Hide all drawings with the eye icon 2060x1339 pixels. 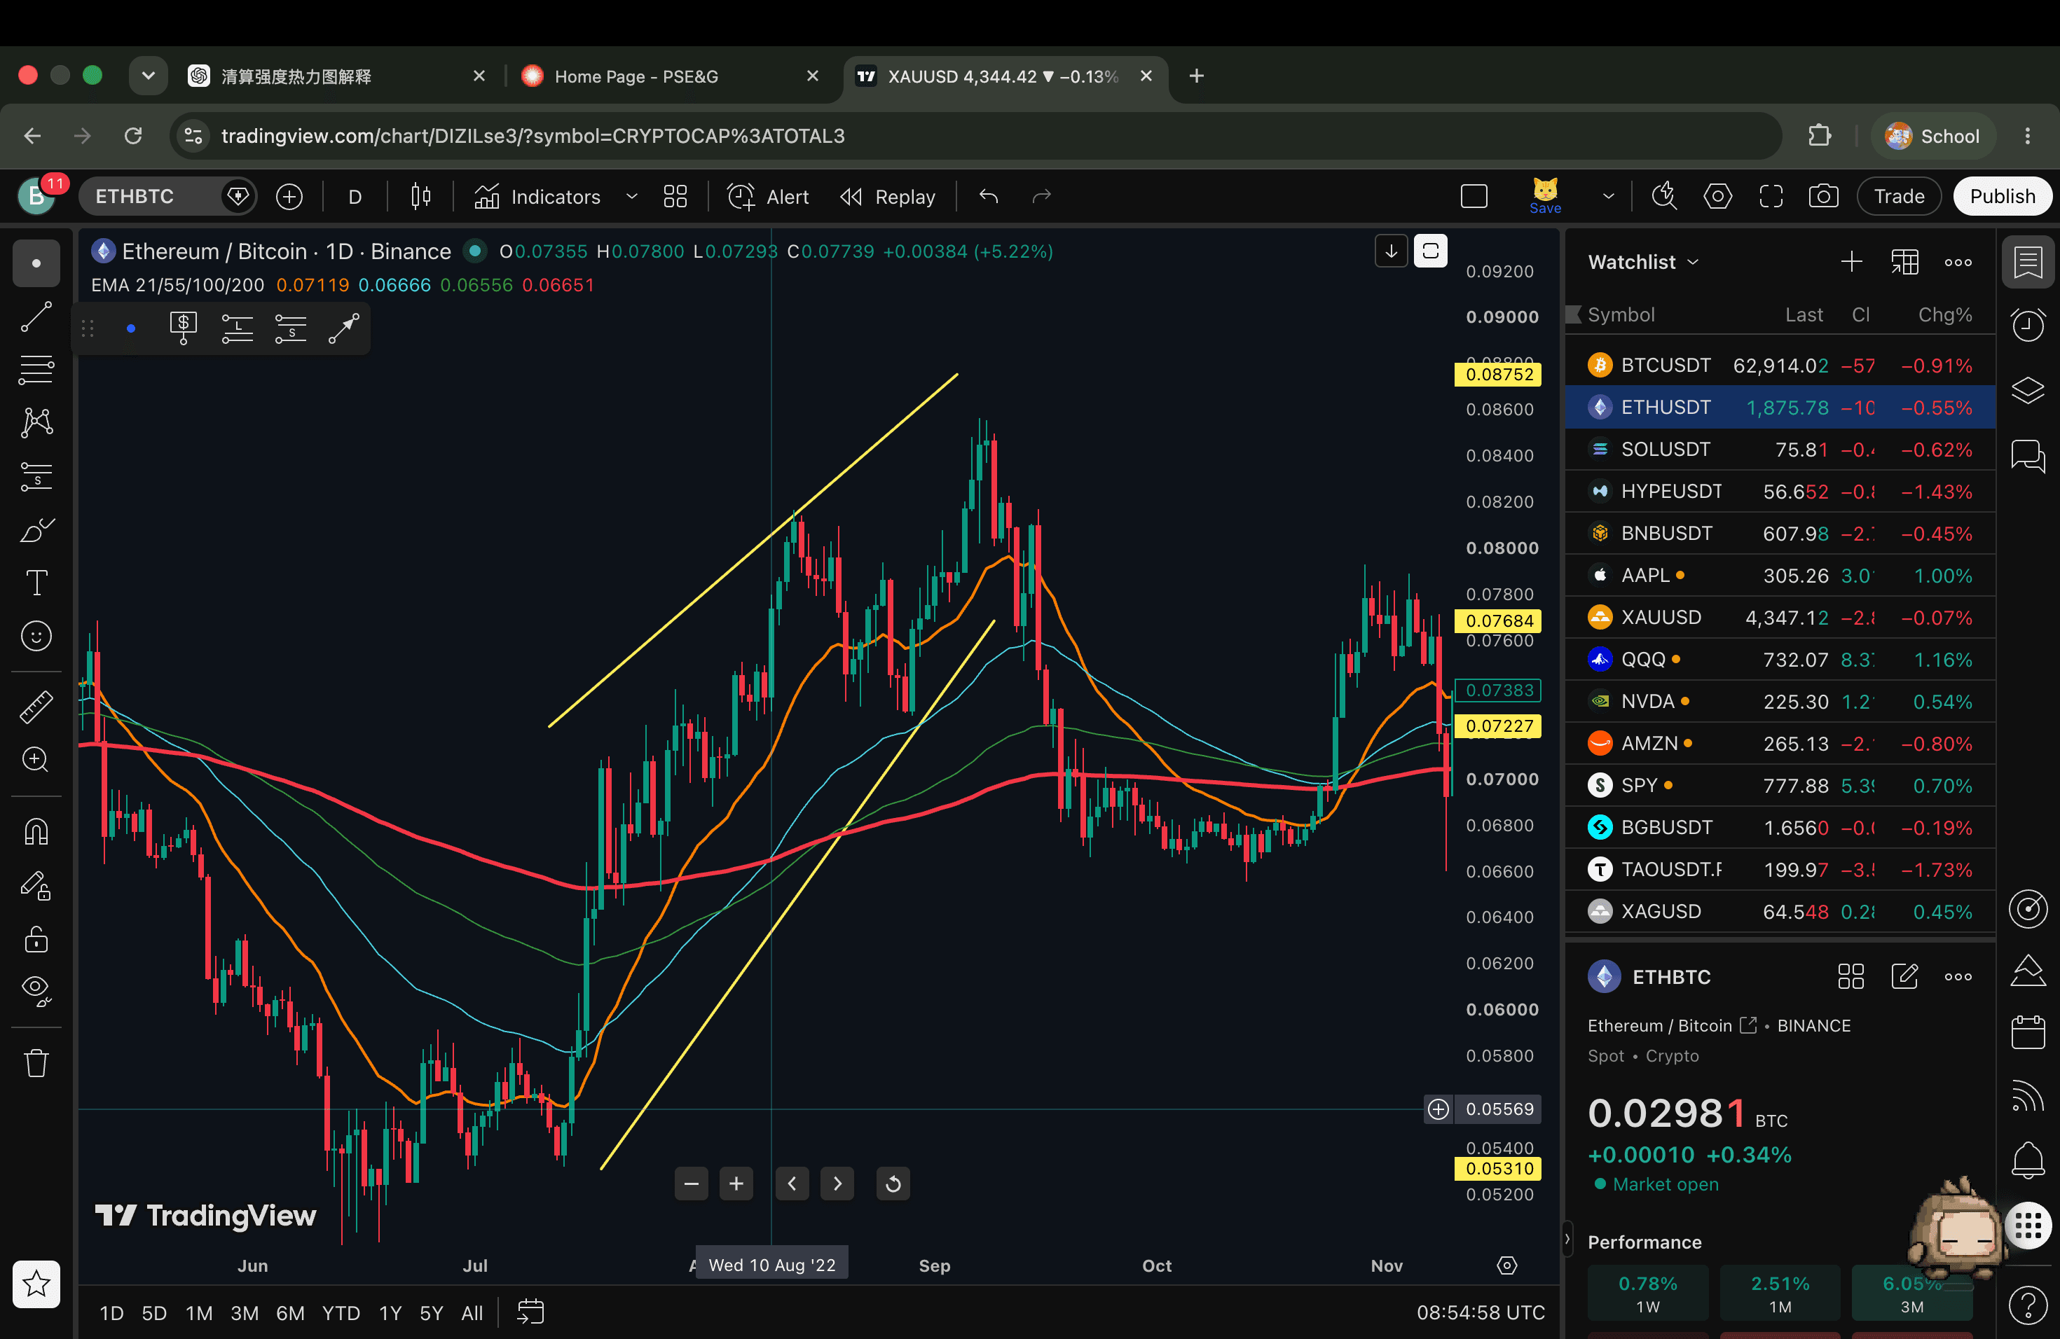pos(36,990)
